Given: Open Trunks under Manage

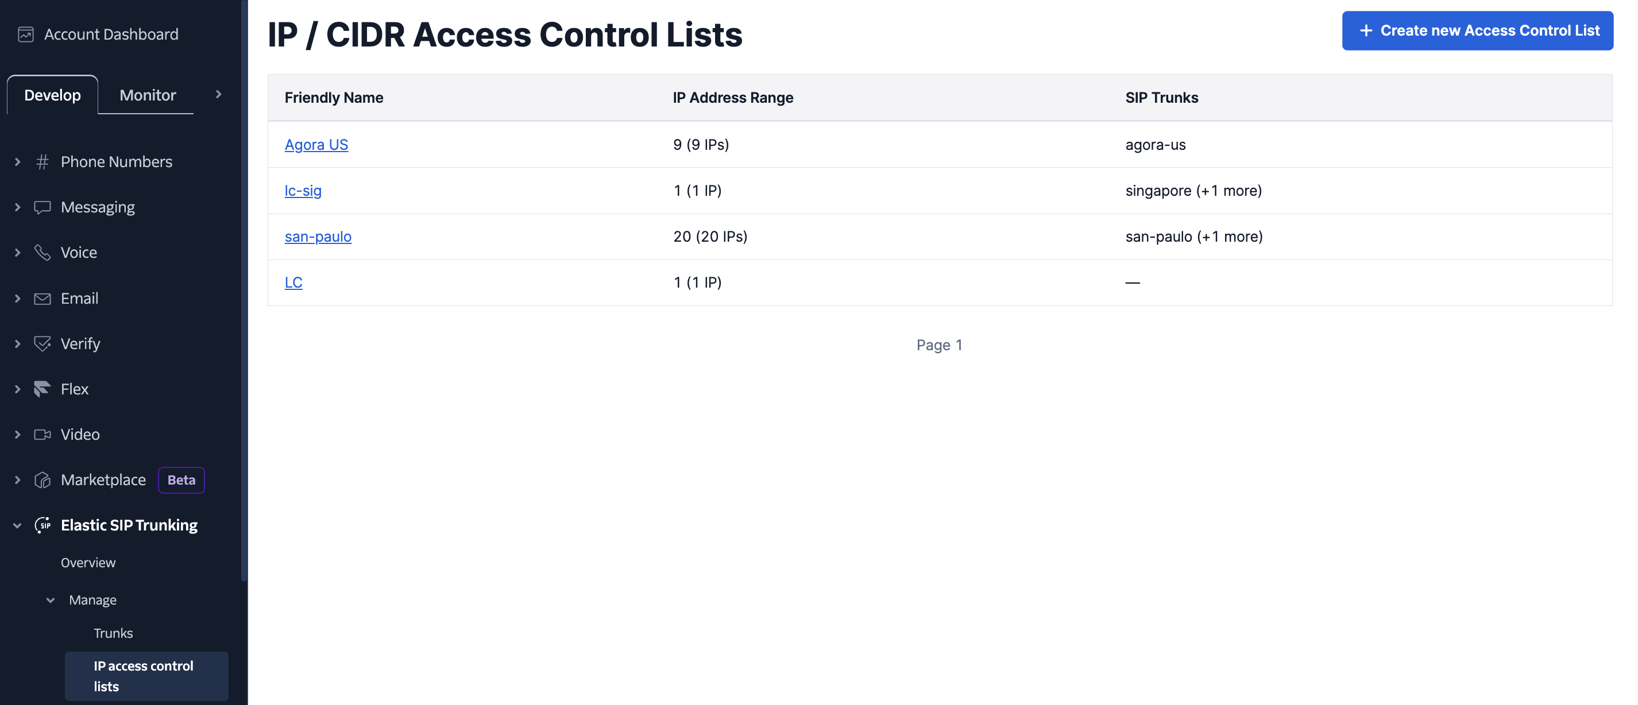Looking at the screenshot, I should [113, 633].
